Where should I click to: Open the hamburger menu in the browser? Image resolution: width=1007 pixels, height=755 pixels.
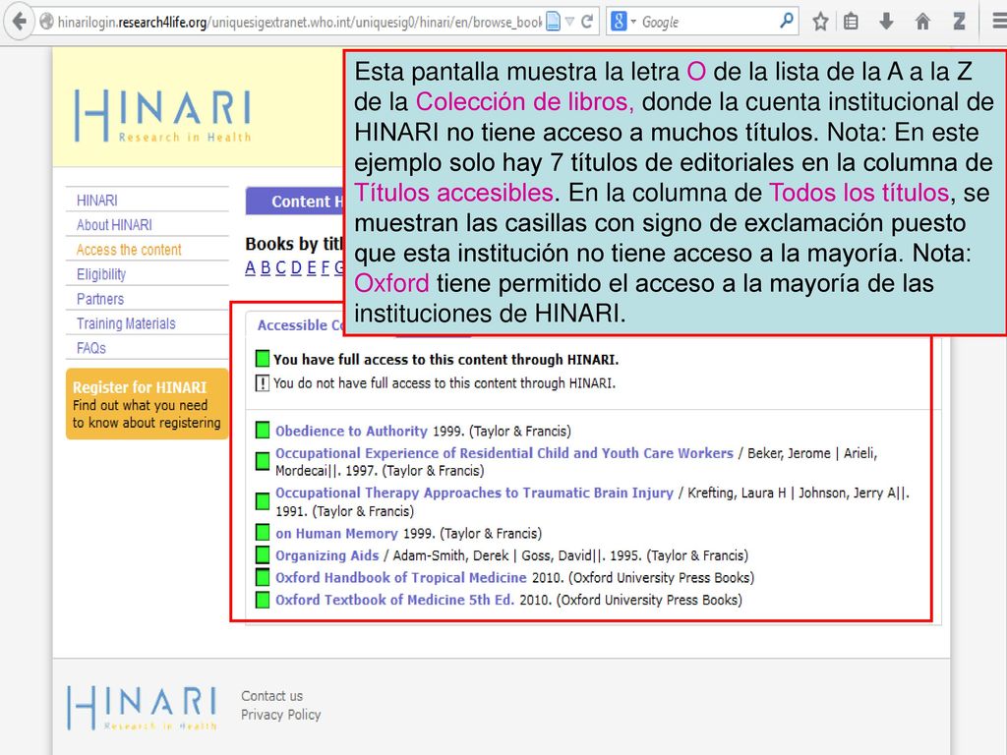999,22
